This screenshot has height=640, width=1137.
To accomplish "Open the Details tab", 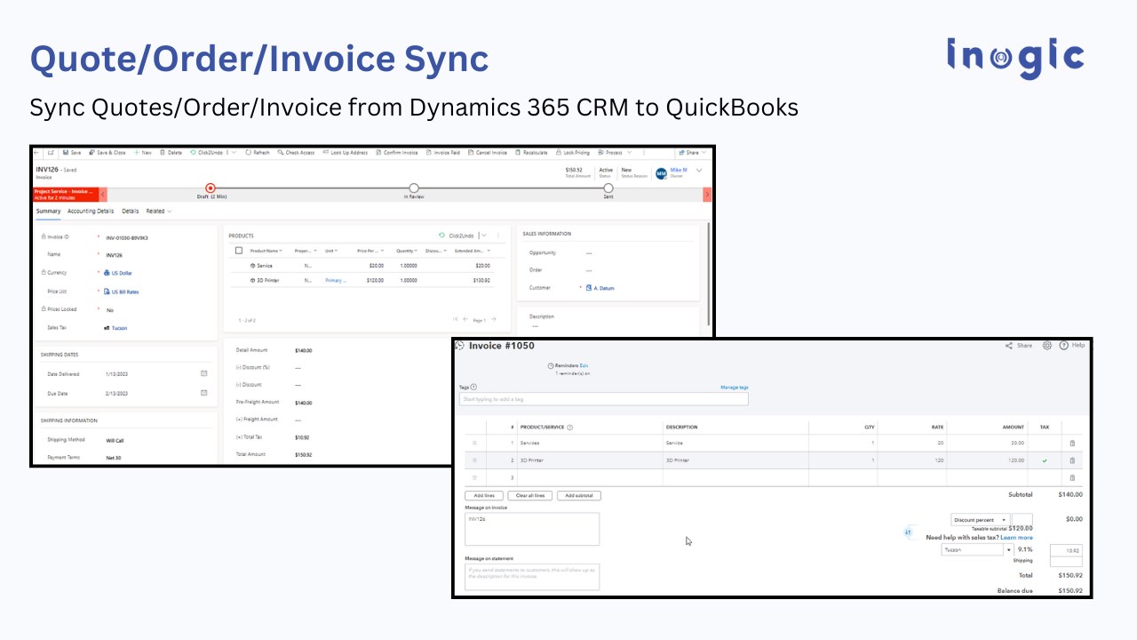I will pos(131,212).
